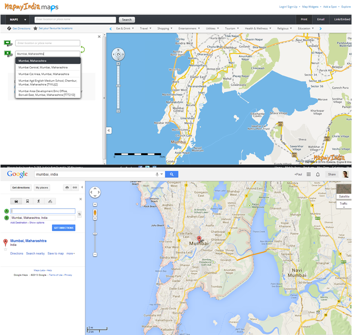Expand the Eat & Drink category dropdown
Viewport: 353px width, 335px height.
[x=125, y=28]
